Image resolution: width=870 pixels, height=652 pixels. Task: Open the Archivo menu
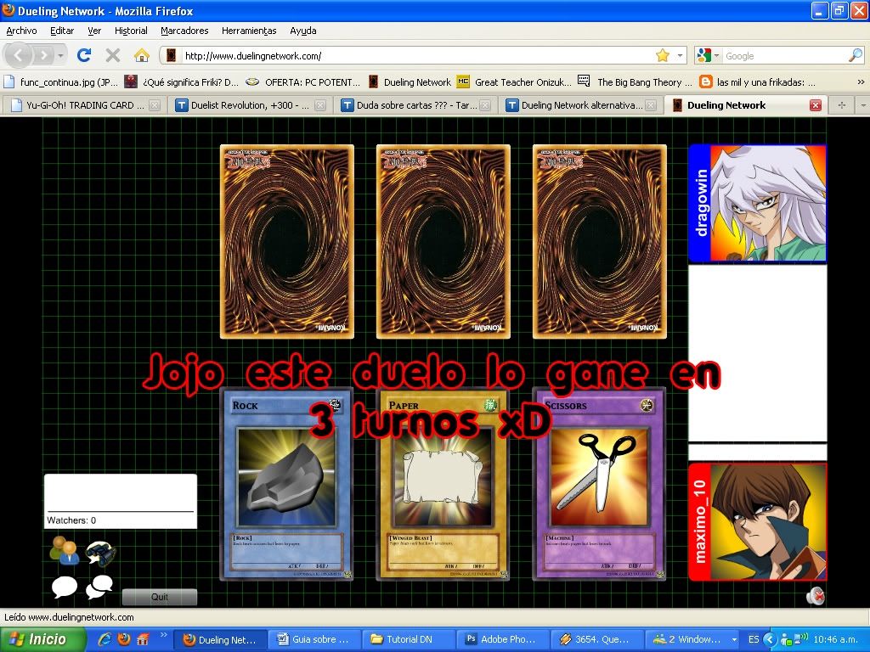[x=21, y=31]
